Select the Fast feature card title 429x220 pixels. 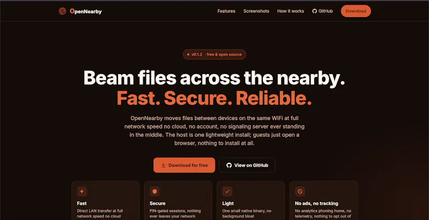(x=82, y=203)
